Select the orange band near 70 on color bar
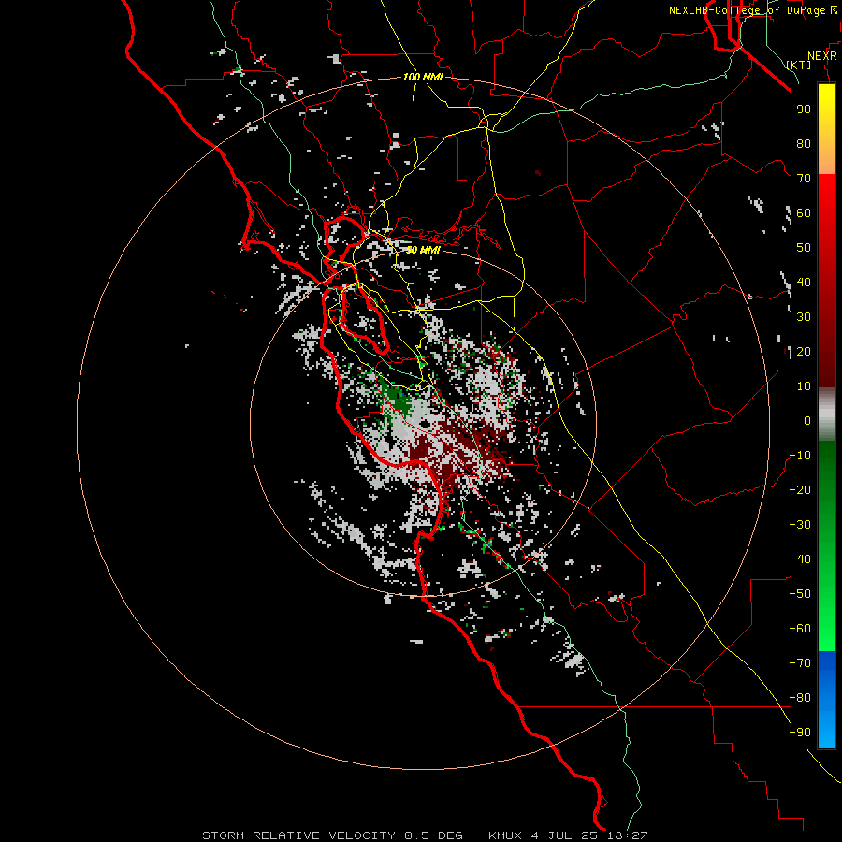Screen dimensions: 842x842 (x=826, y=161)
